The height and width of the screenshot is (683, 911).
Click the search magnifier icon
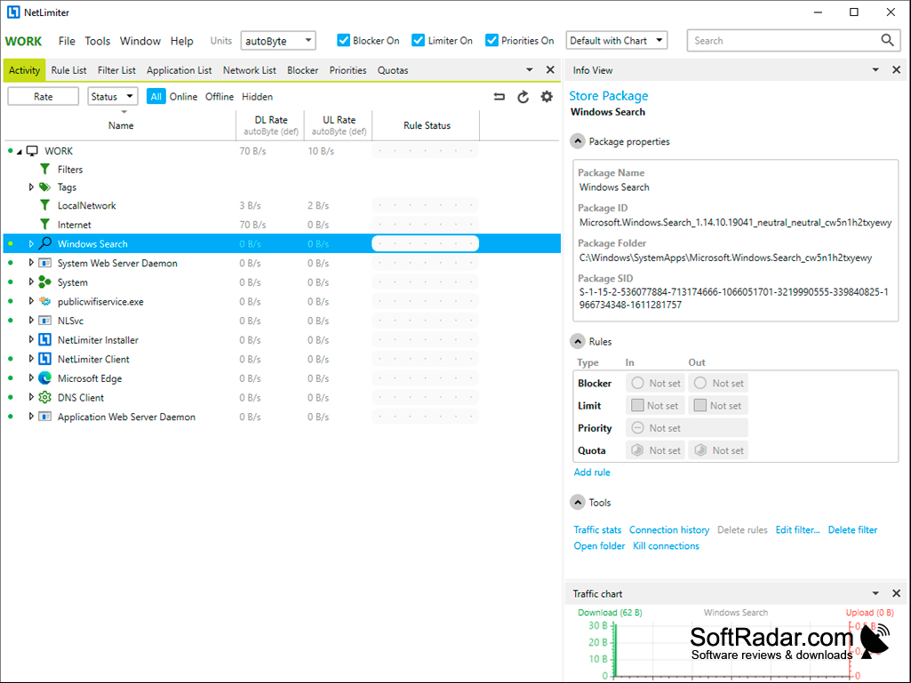click(x=887, y=40)
